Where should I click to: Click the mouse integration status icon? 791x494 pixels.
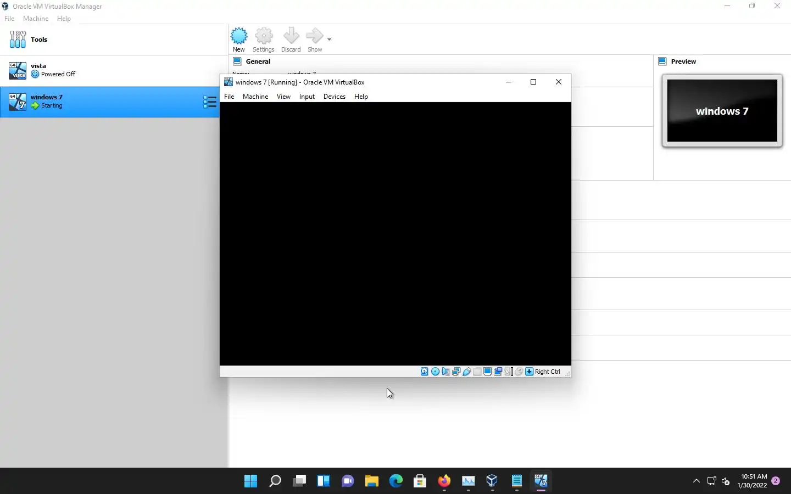point(519,372)
